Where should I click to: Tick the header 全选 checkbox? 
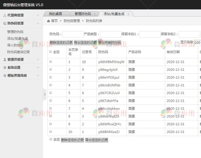pyautogui.click(x=50, y=52)
